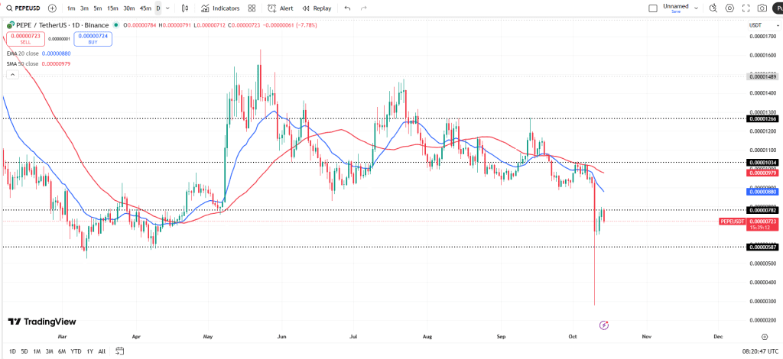
Task: Expand the timeframe interval dropdown arrow
Action: [x=167, y=8]
